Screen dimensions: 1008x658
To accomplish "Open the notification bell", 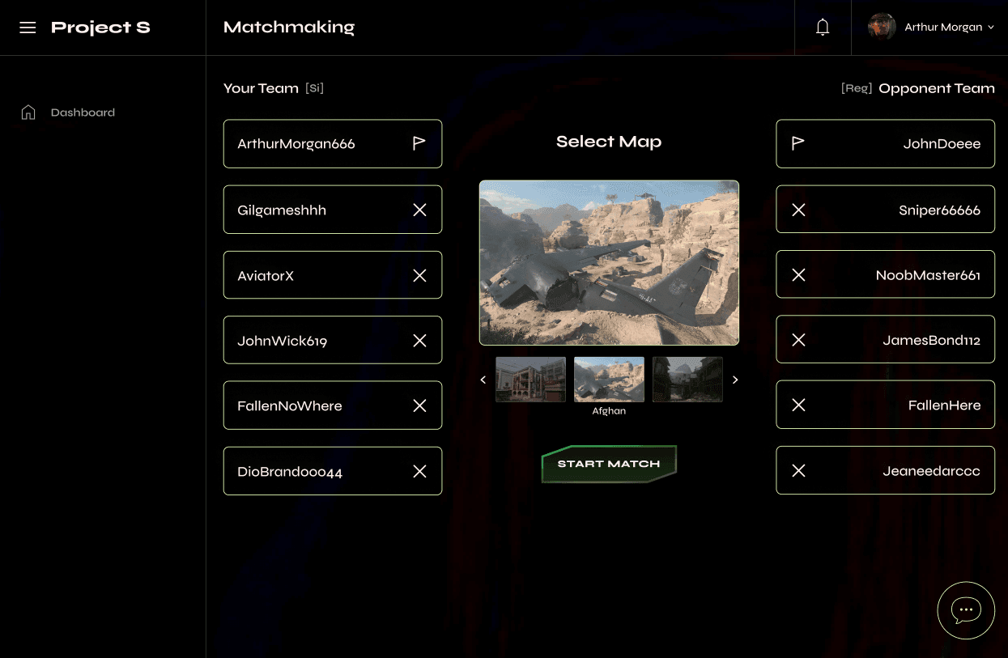I will pyautogui.click(x=823, y=27).
